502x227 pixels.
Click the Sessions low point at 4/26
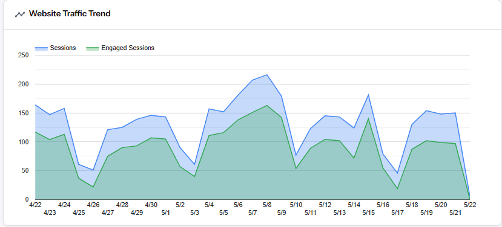[x=93, y=170]
